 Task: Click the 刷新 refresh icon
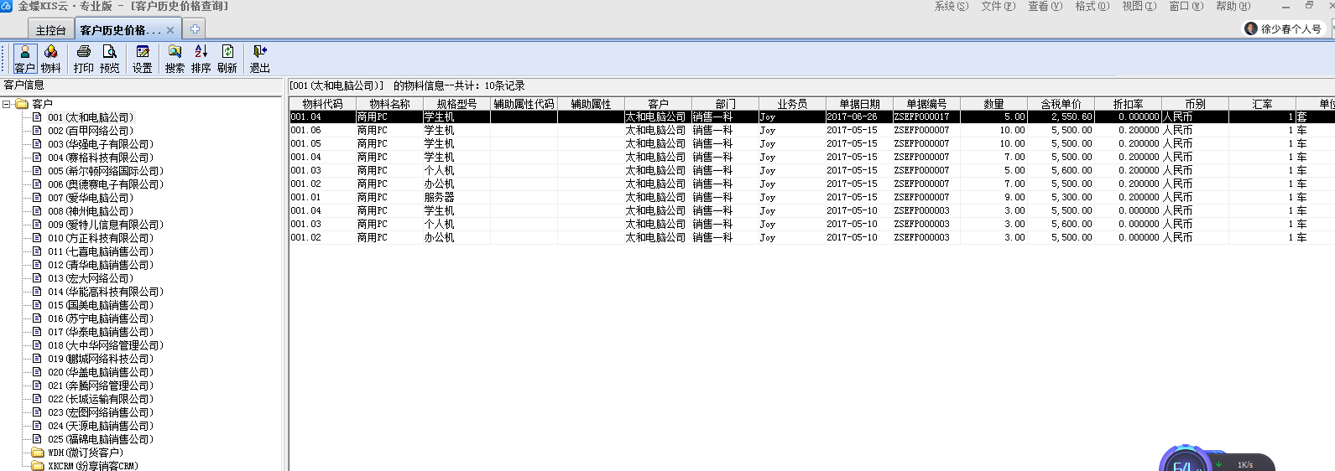point(227,59)
